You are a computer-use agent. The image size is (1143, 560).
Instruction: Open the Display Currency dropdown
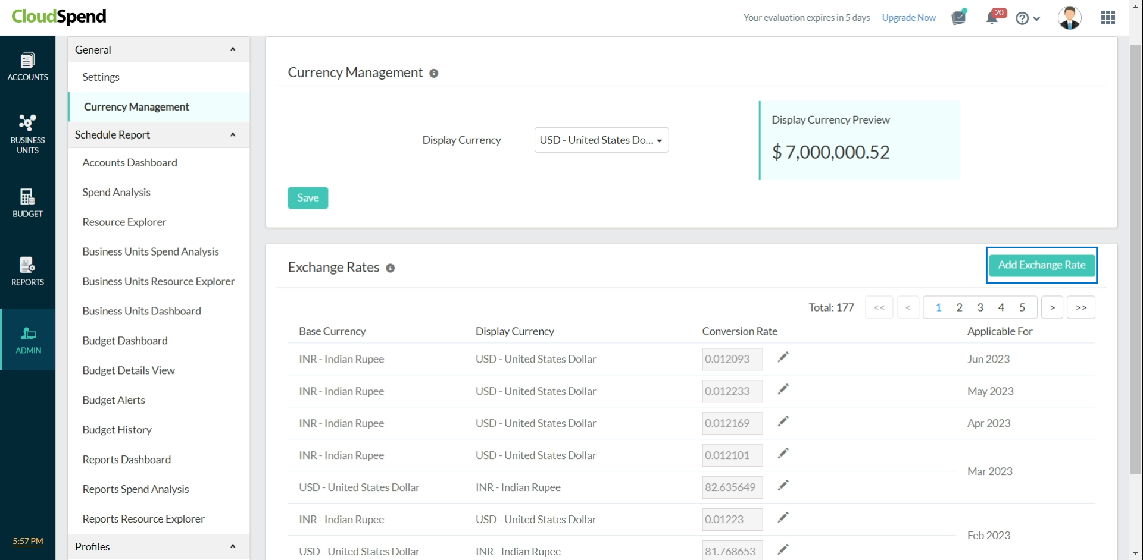pyautogui.click(x=601, y=140)
